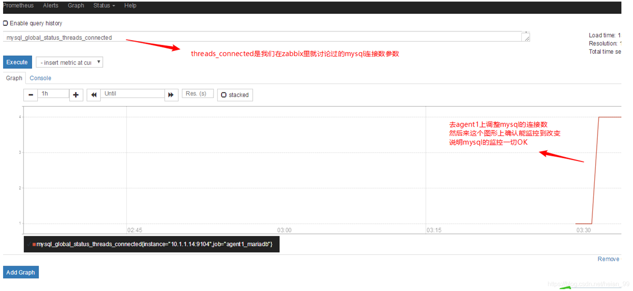The image size is (633, 291).
Task: Advance end time with double-right arrow
Action: click(171, 95)
